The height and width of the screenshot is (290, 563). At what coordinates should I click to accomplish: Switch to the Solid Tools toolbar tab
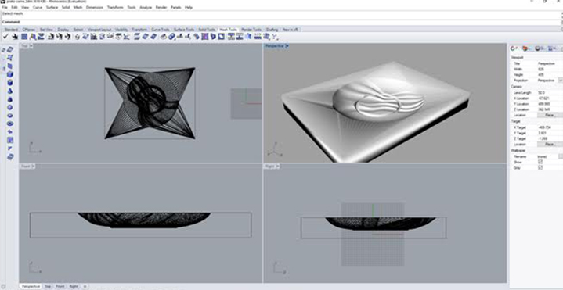coord(207,30)
